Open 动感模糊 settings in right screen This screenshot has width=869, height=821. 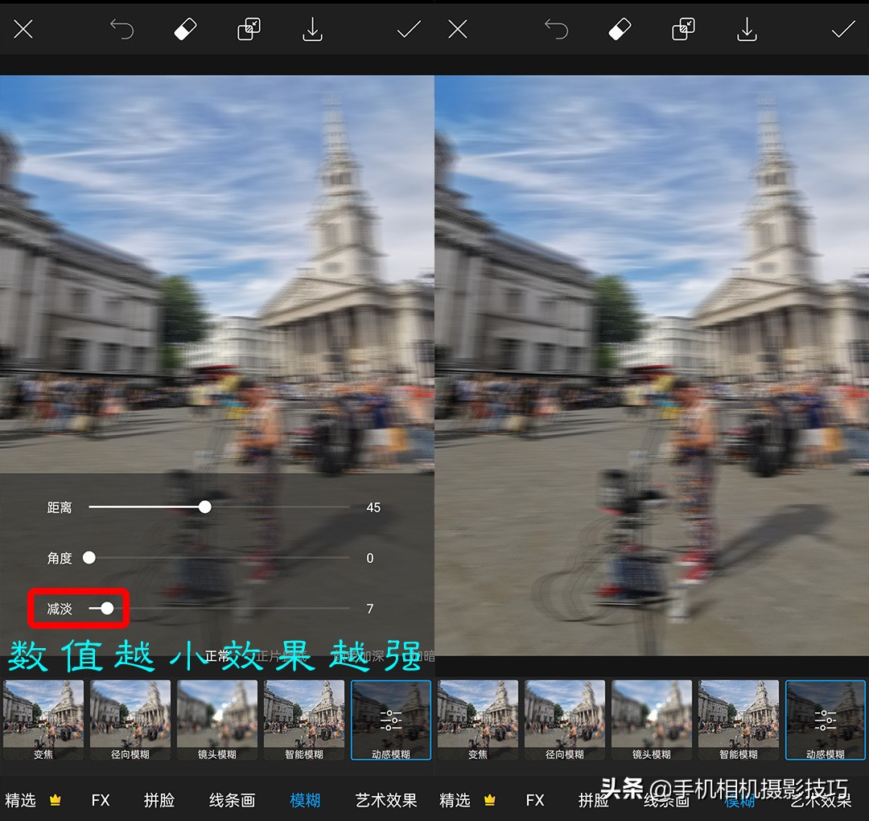[x=826, y=720]
